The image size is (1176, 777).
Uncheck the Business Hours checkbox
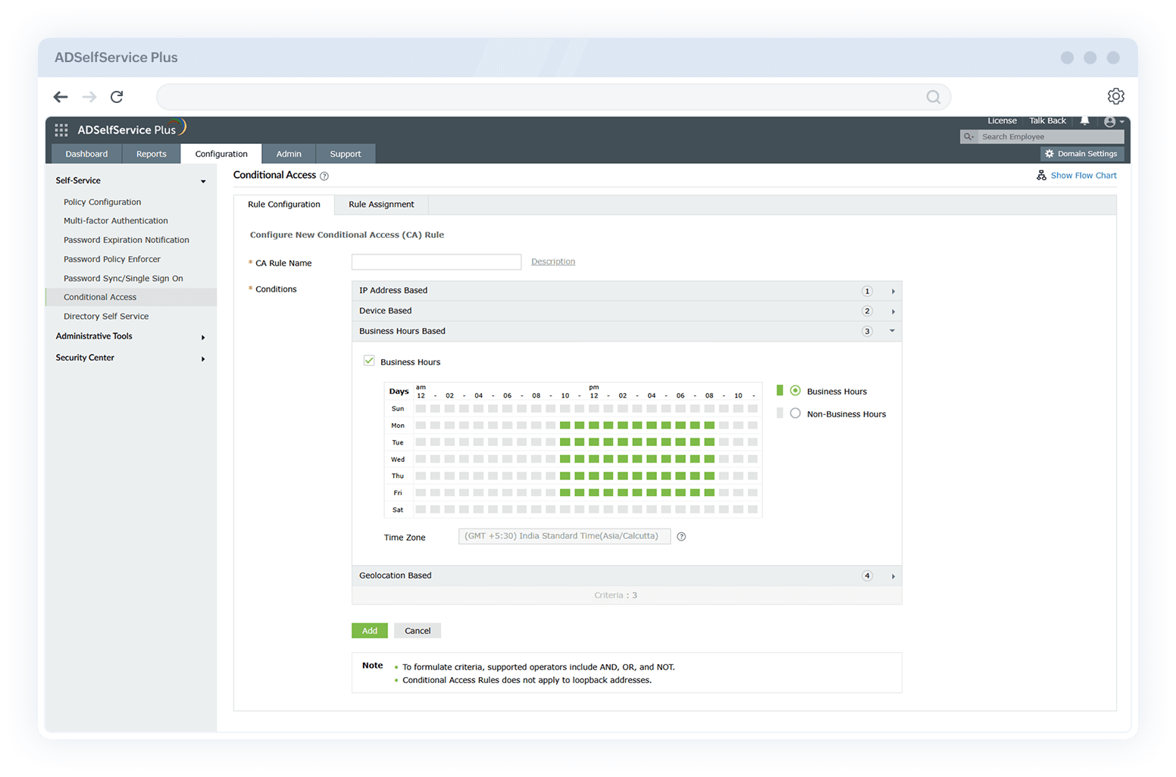369,361
